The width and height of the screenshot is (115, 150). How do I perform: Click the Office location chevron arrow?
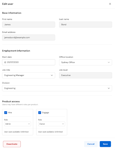click(x=109, y=62)
